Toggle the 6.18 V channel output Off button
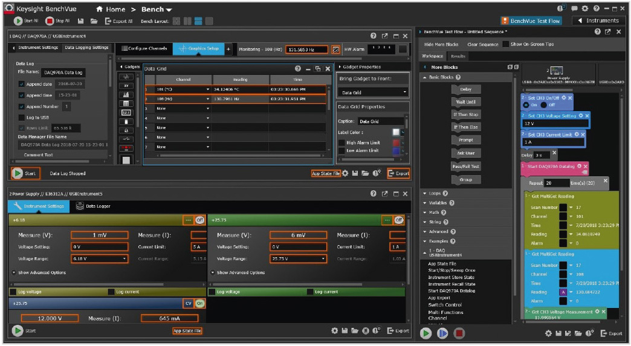 [x=199, y=220]
